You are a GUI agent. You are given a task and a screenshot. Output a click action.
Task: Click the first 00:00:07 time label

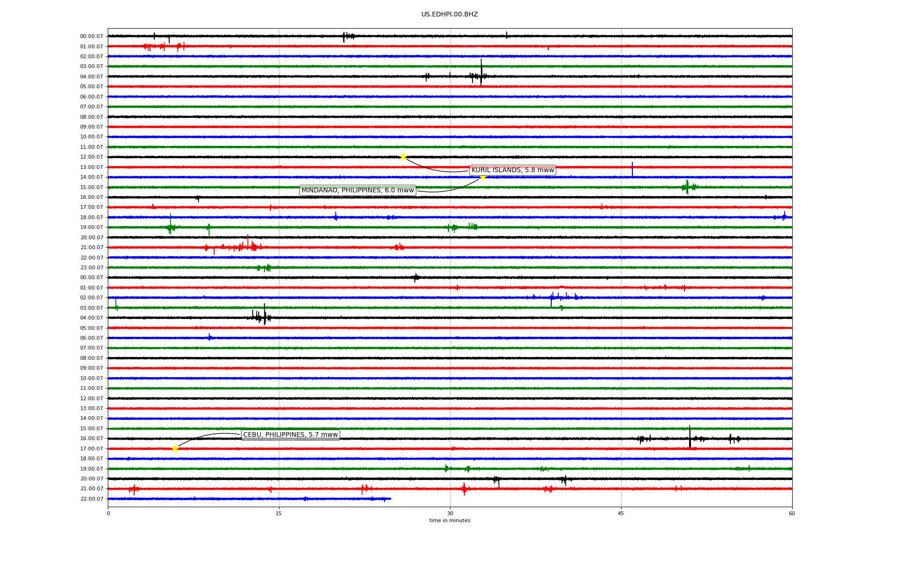[x=91, y=37]
